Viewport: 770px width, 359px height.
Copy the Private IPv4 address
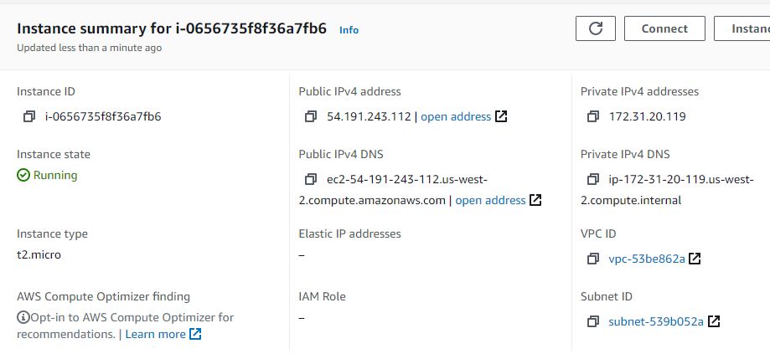pyautogui.click(x=593, y=117)
